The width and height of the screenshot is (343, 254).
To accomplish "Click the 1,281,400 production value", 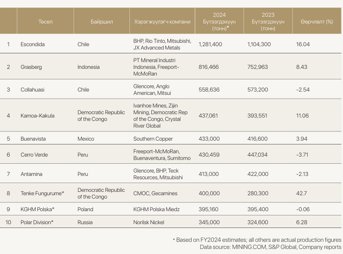I will [210, 44].
